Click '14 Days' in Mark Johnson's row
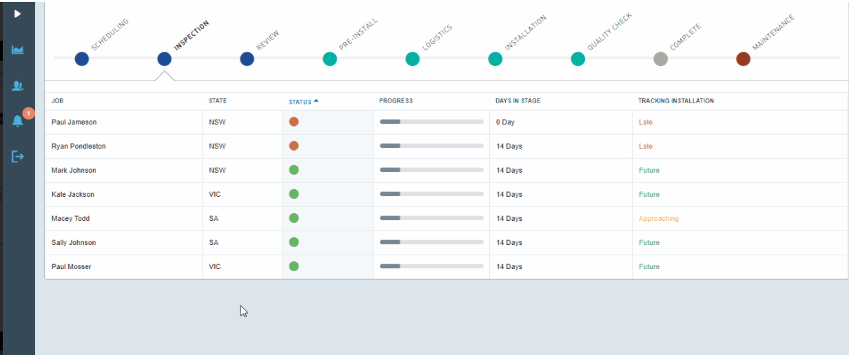The image size is (849, 355). (509, 170)
